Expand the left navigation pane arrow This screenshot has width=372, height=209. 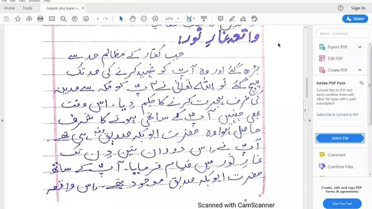click(2, 120)
